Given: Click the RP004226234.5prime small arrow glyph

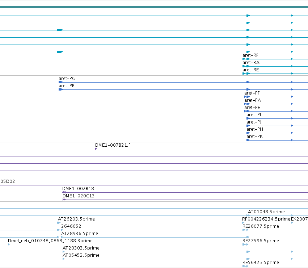Looking at the screenshot, I should [x=243, y=223].
